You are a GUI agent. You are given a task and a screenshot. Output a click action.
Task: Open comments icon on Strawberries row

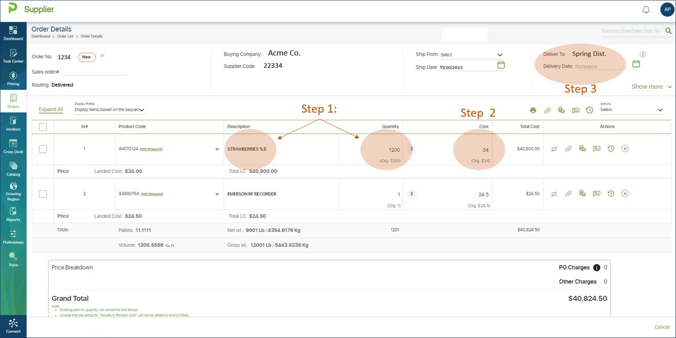point(597,149)
